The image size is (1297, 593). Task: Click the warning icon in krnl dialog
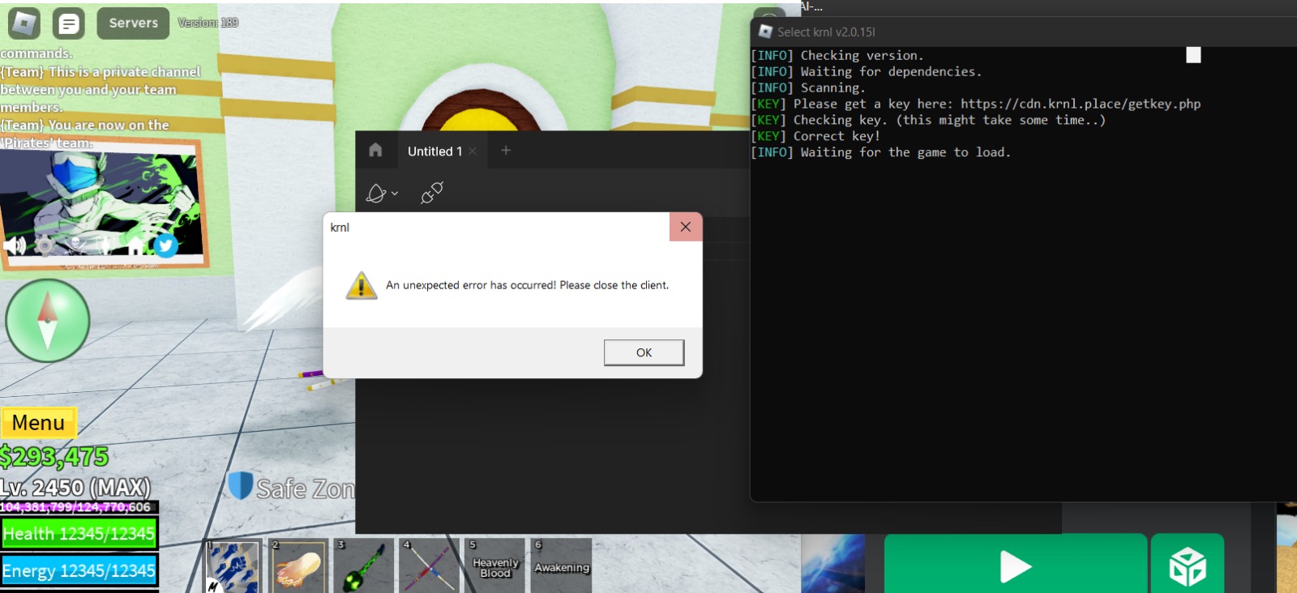362,285
